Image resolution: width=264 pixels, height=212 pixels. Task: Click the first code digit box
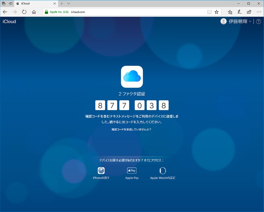pyautogui.click(x=100, y=105)
